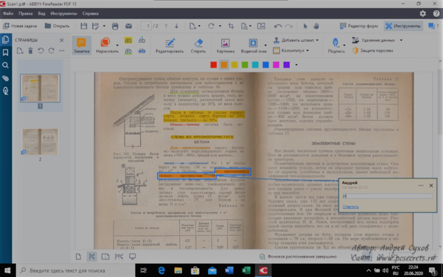Open the Редактировать editing tool

169,45
